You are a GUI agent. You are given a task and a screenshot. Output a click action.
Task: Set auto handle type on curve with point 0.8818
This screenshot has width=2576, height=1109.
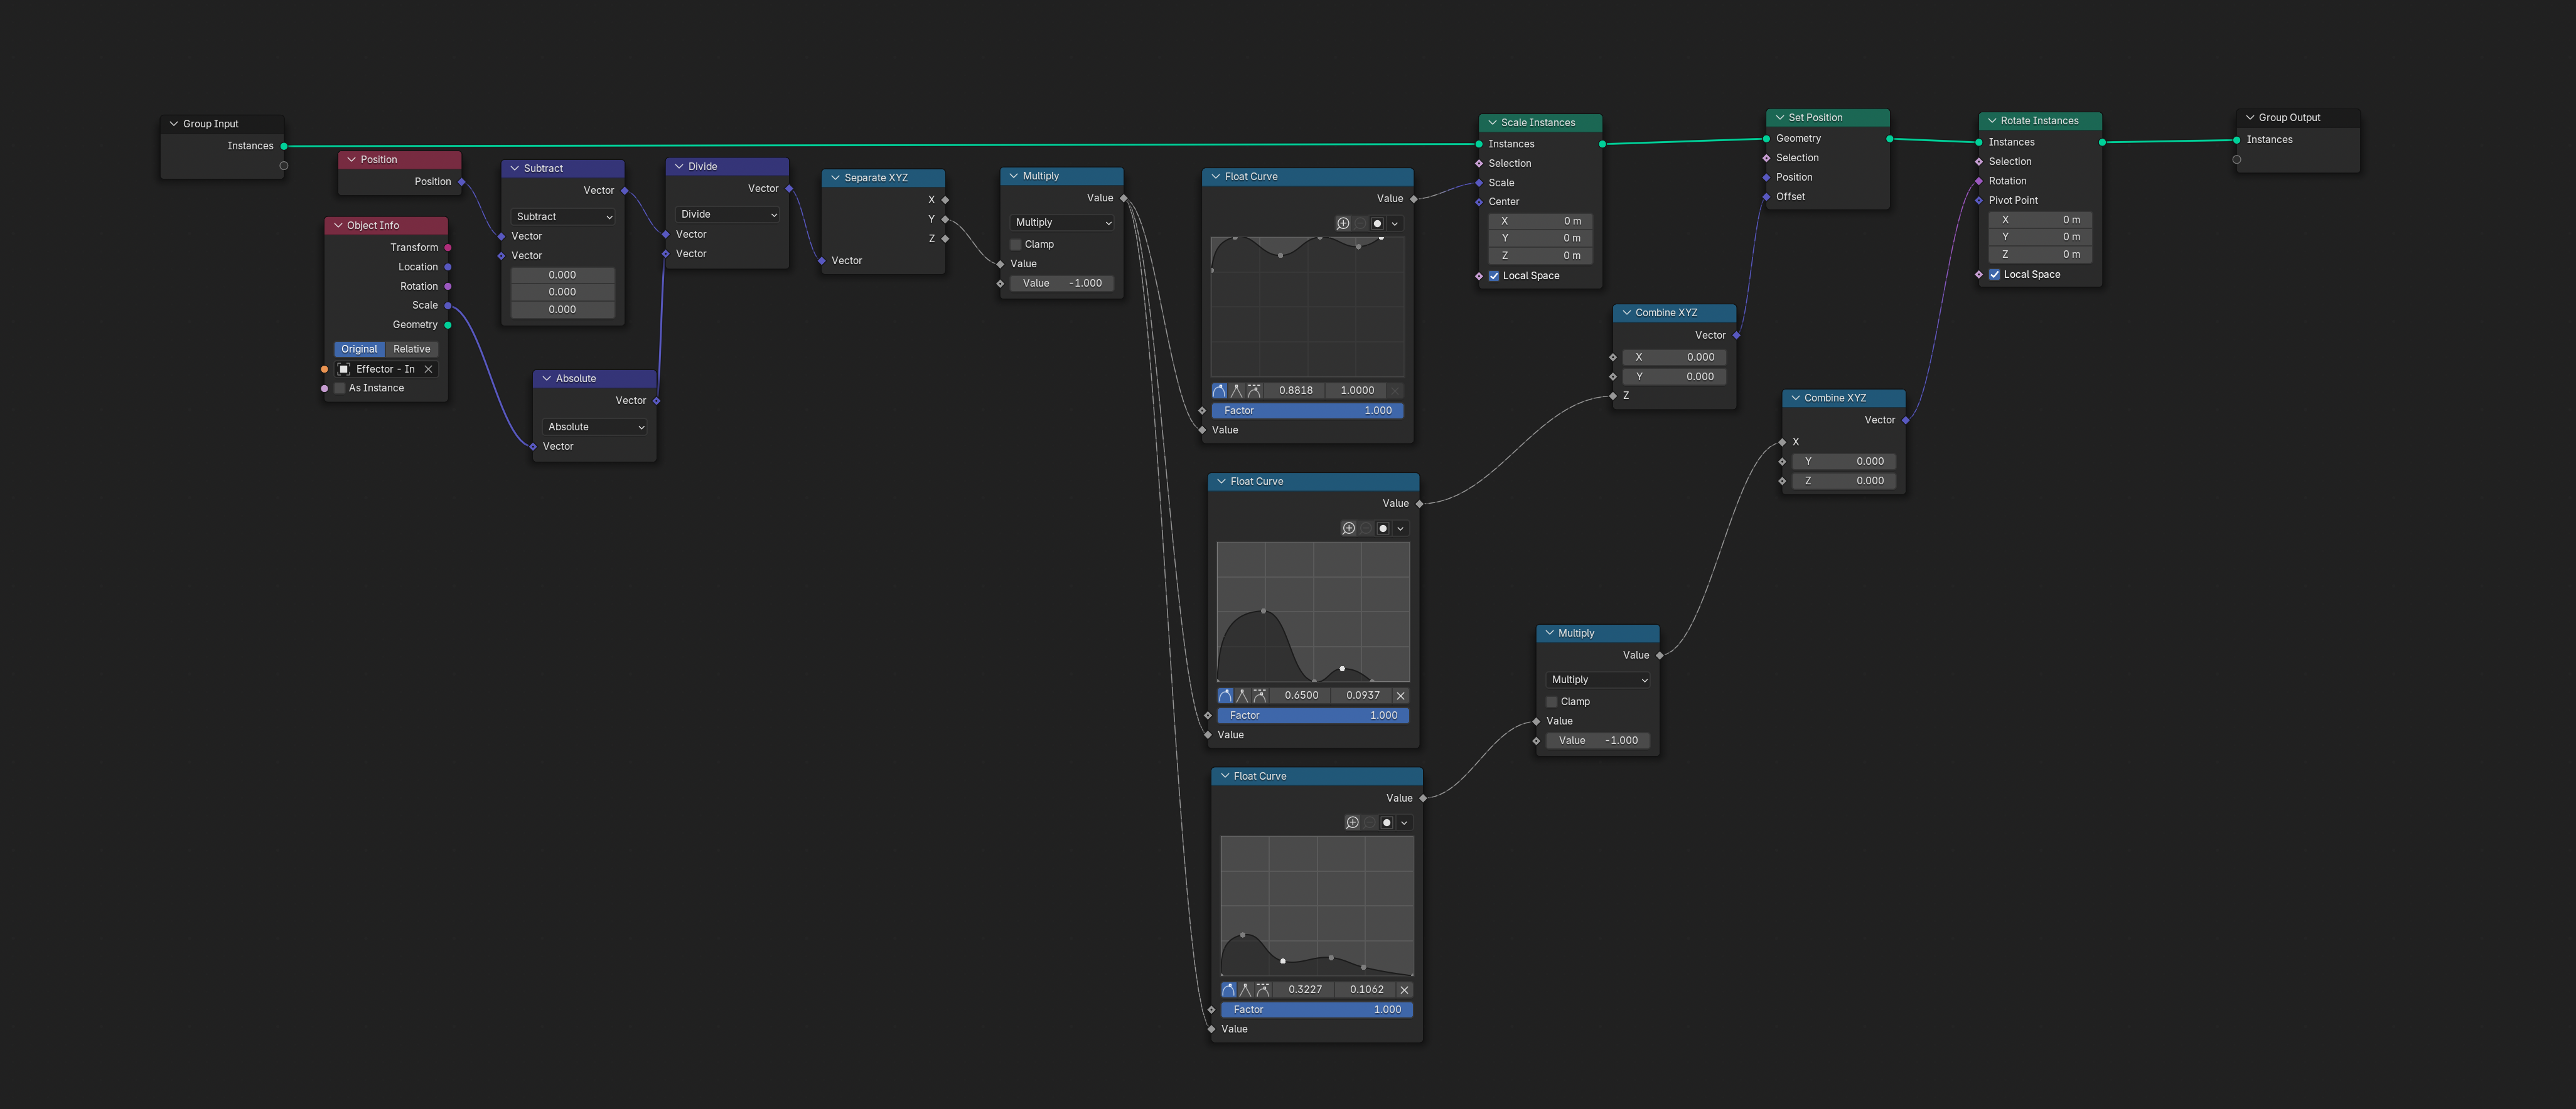coord(1219,391)
